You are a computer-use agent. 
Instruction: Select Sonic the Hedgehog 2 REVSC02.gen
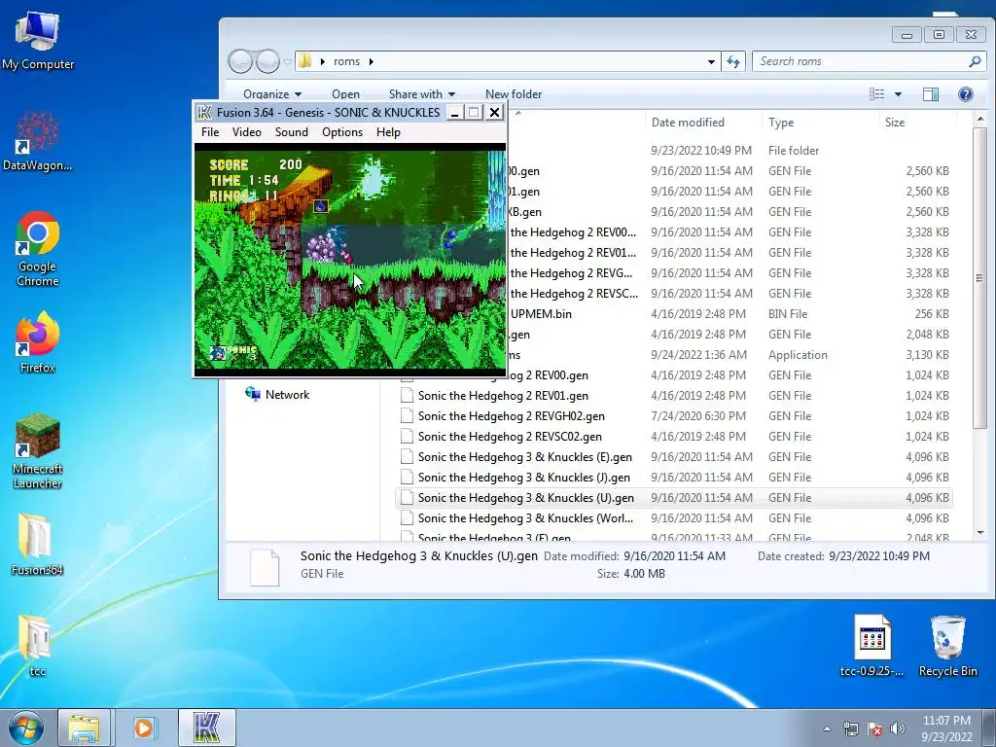pyautogui.click(x=675, y=437)
